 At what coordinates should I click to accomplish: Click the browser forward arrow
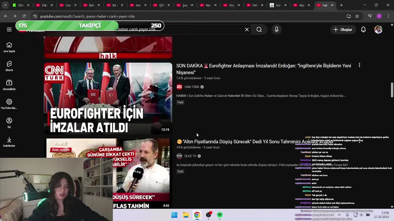pos(15,16)
